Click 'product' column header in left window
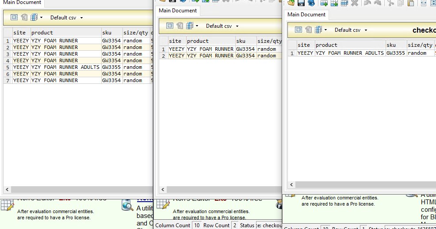 click(x=66, y=33)
